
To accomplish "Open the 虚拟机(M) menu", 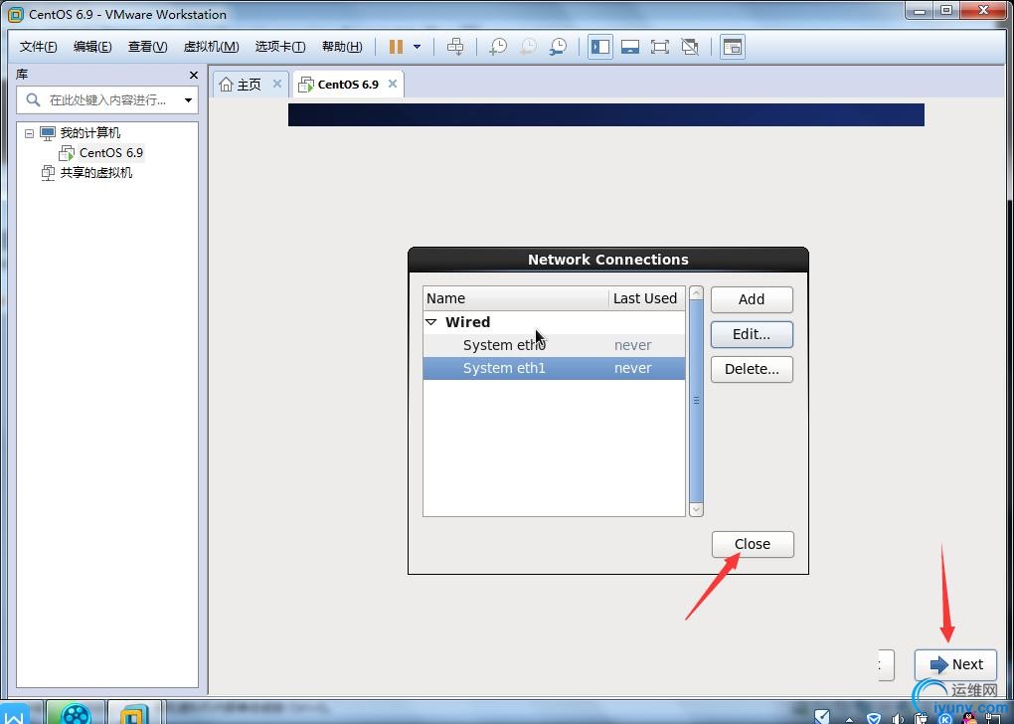I will coord(212,47).
